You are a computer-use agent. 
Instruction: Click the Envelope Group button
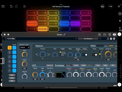(x=83, y=65)
